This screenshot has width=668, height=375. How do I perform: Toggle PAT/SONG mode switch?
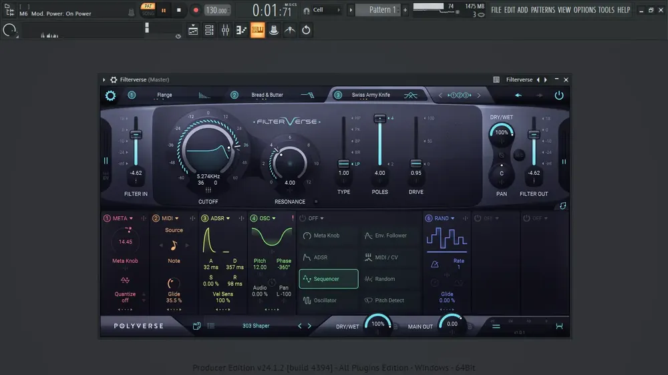coord(148,10)
